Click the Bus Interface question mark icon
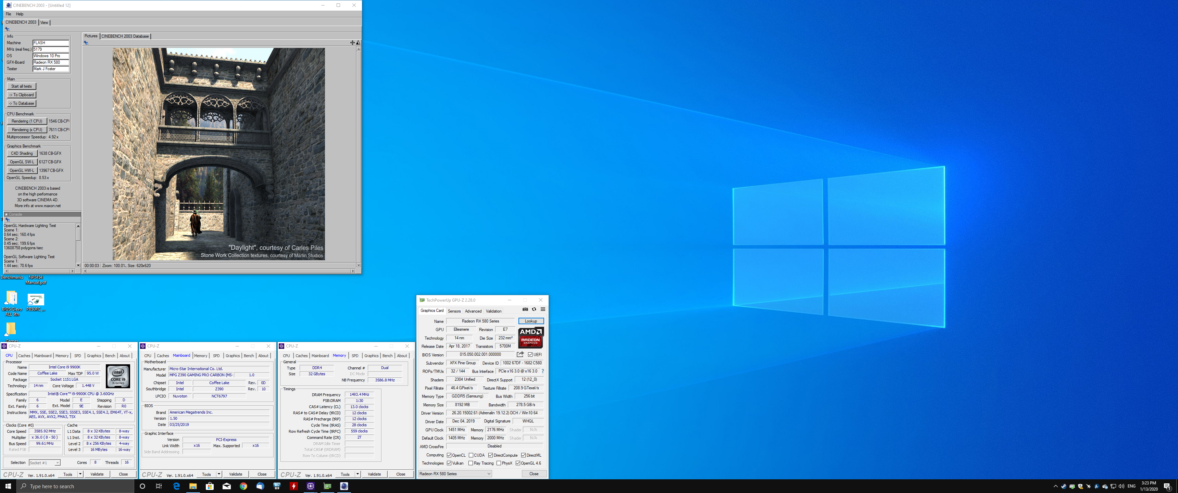1178x493 pixels. pos(542,371)
